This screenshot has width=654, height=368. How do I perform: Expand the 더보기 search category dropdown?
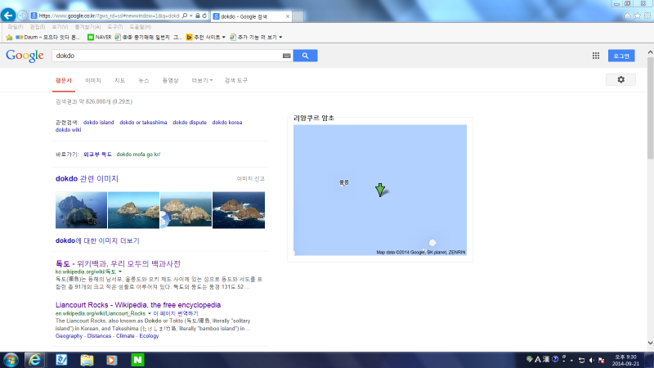[x=202, y=80]
